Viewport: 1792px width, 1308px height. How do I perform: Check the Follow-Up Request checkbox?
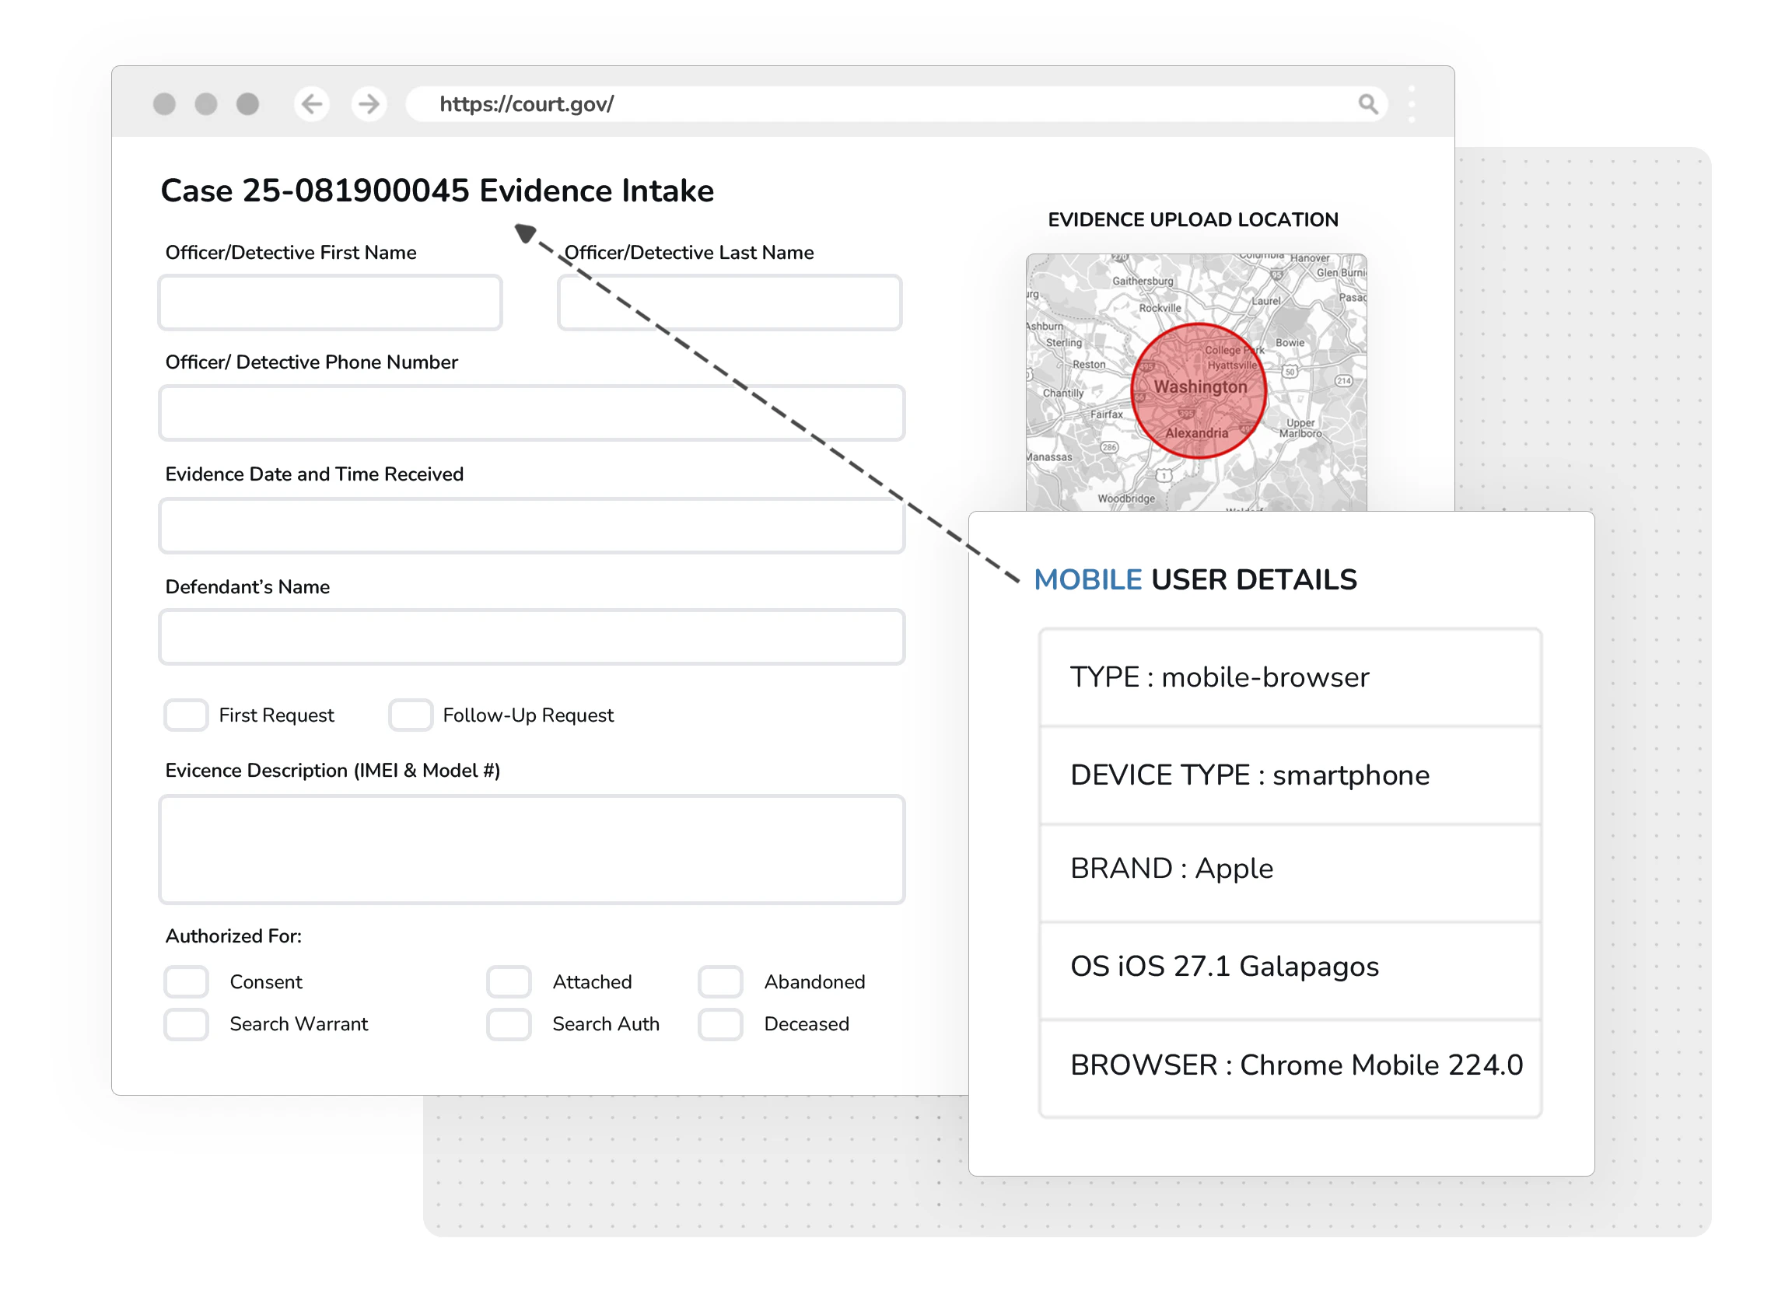click(410, 715)
